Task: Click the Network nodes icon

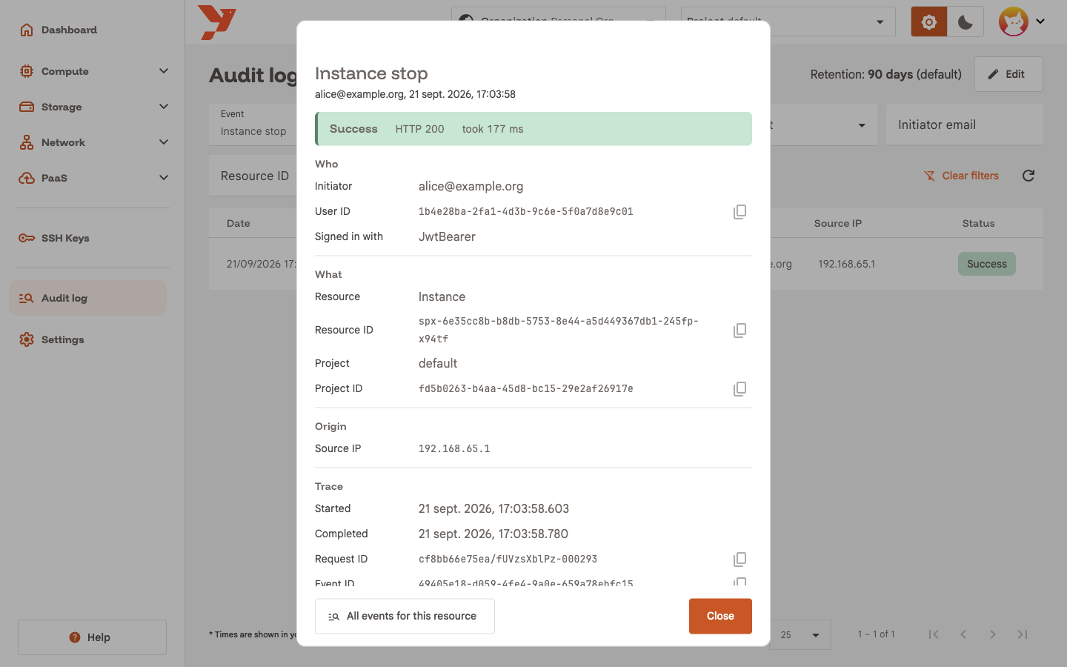Action: coord(27,142)
